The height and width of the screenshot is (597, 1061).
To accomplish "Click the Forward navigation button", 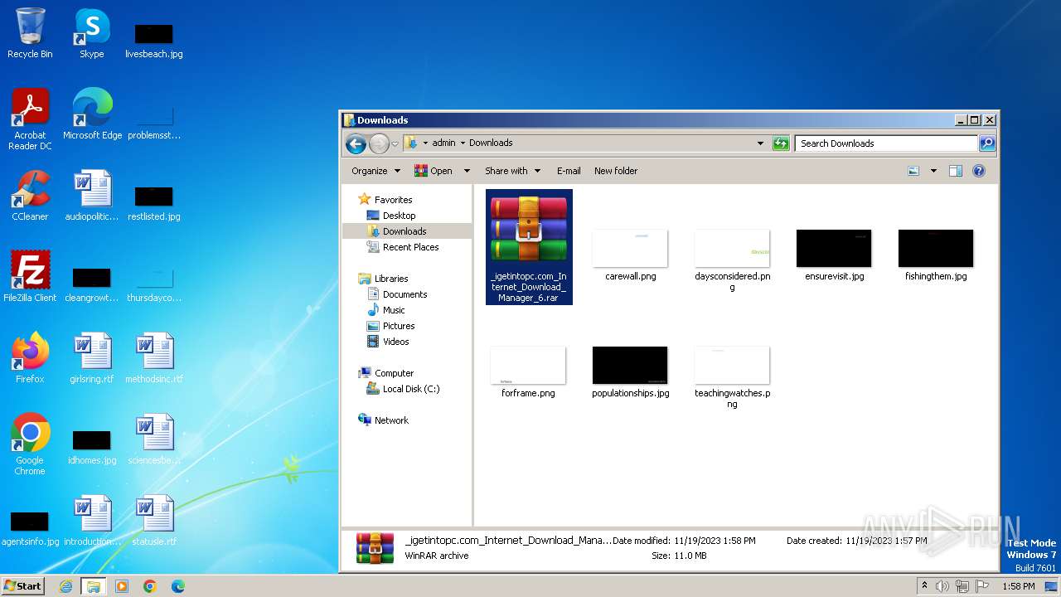I will point(379,143).
